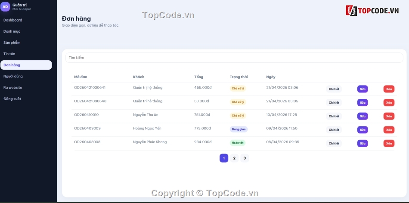Click customer name Nguyễn Thu An
This screenshot has width=409, height=203.
[146, 115]
